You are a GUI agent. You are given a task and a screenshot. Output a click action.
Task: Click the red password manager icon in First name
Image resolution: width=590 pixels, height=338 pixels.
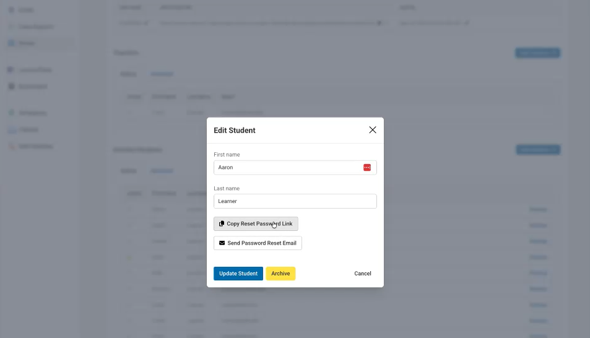click(367, 168)
